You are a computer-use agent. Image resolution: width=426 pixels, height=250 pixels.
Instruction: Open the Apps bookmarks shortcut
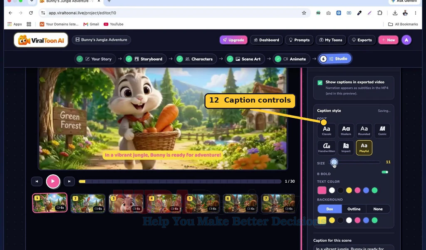pos(15,24)
